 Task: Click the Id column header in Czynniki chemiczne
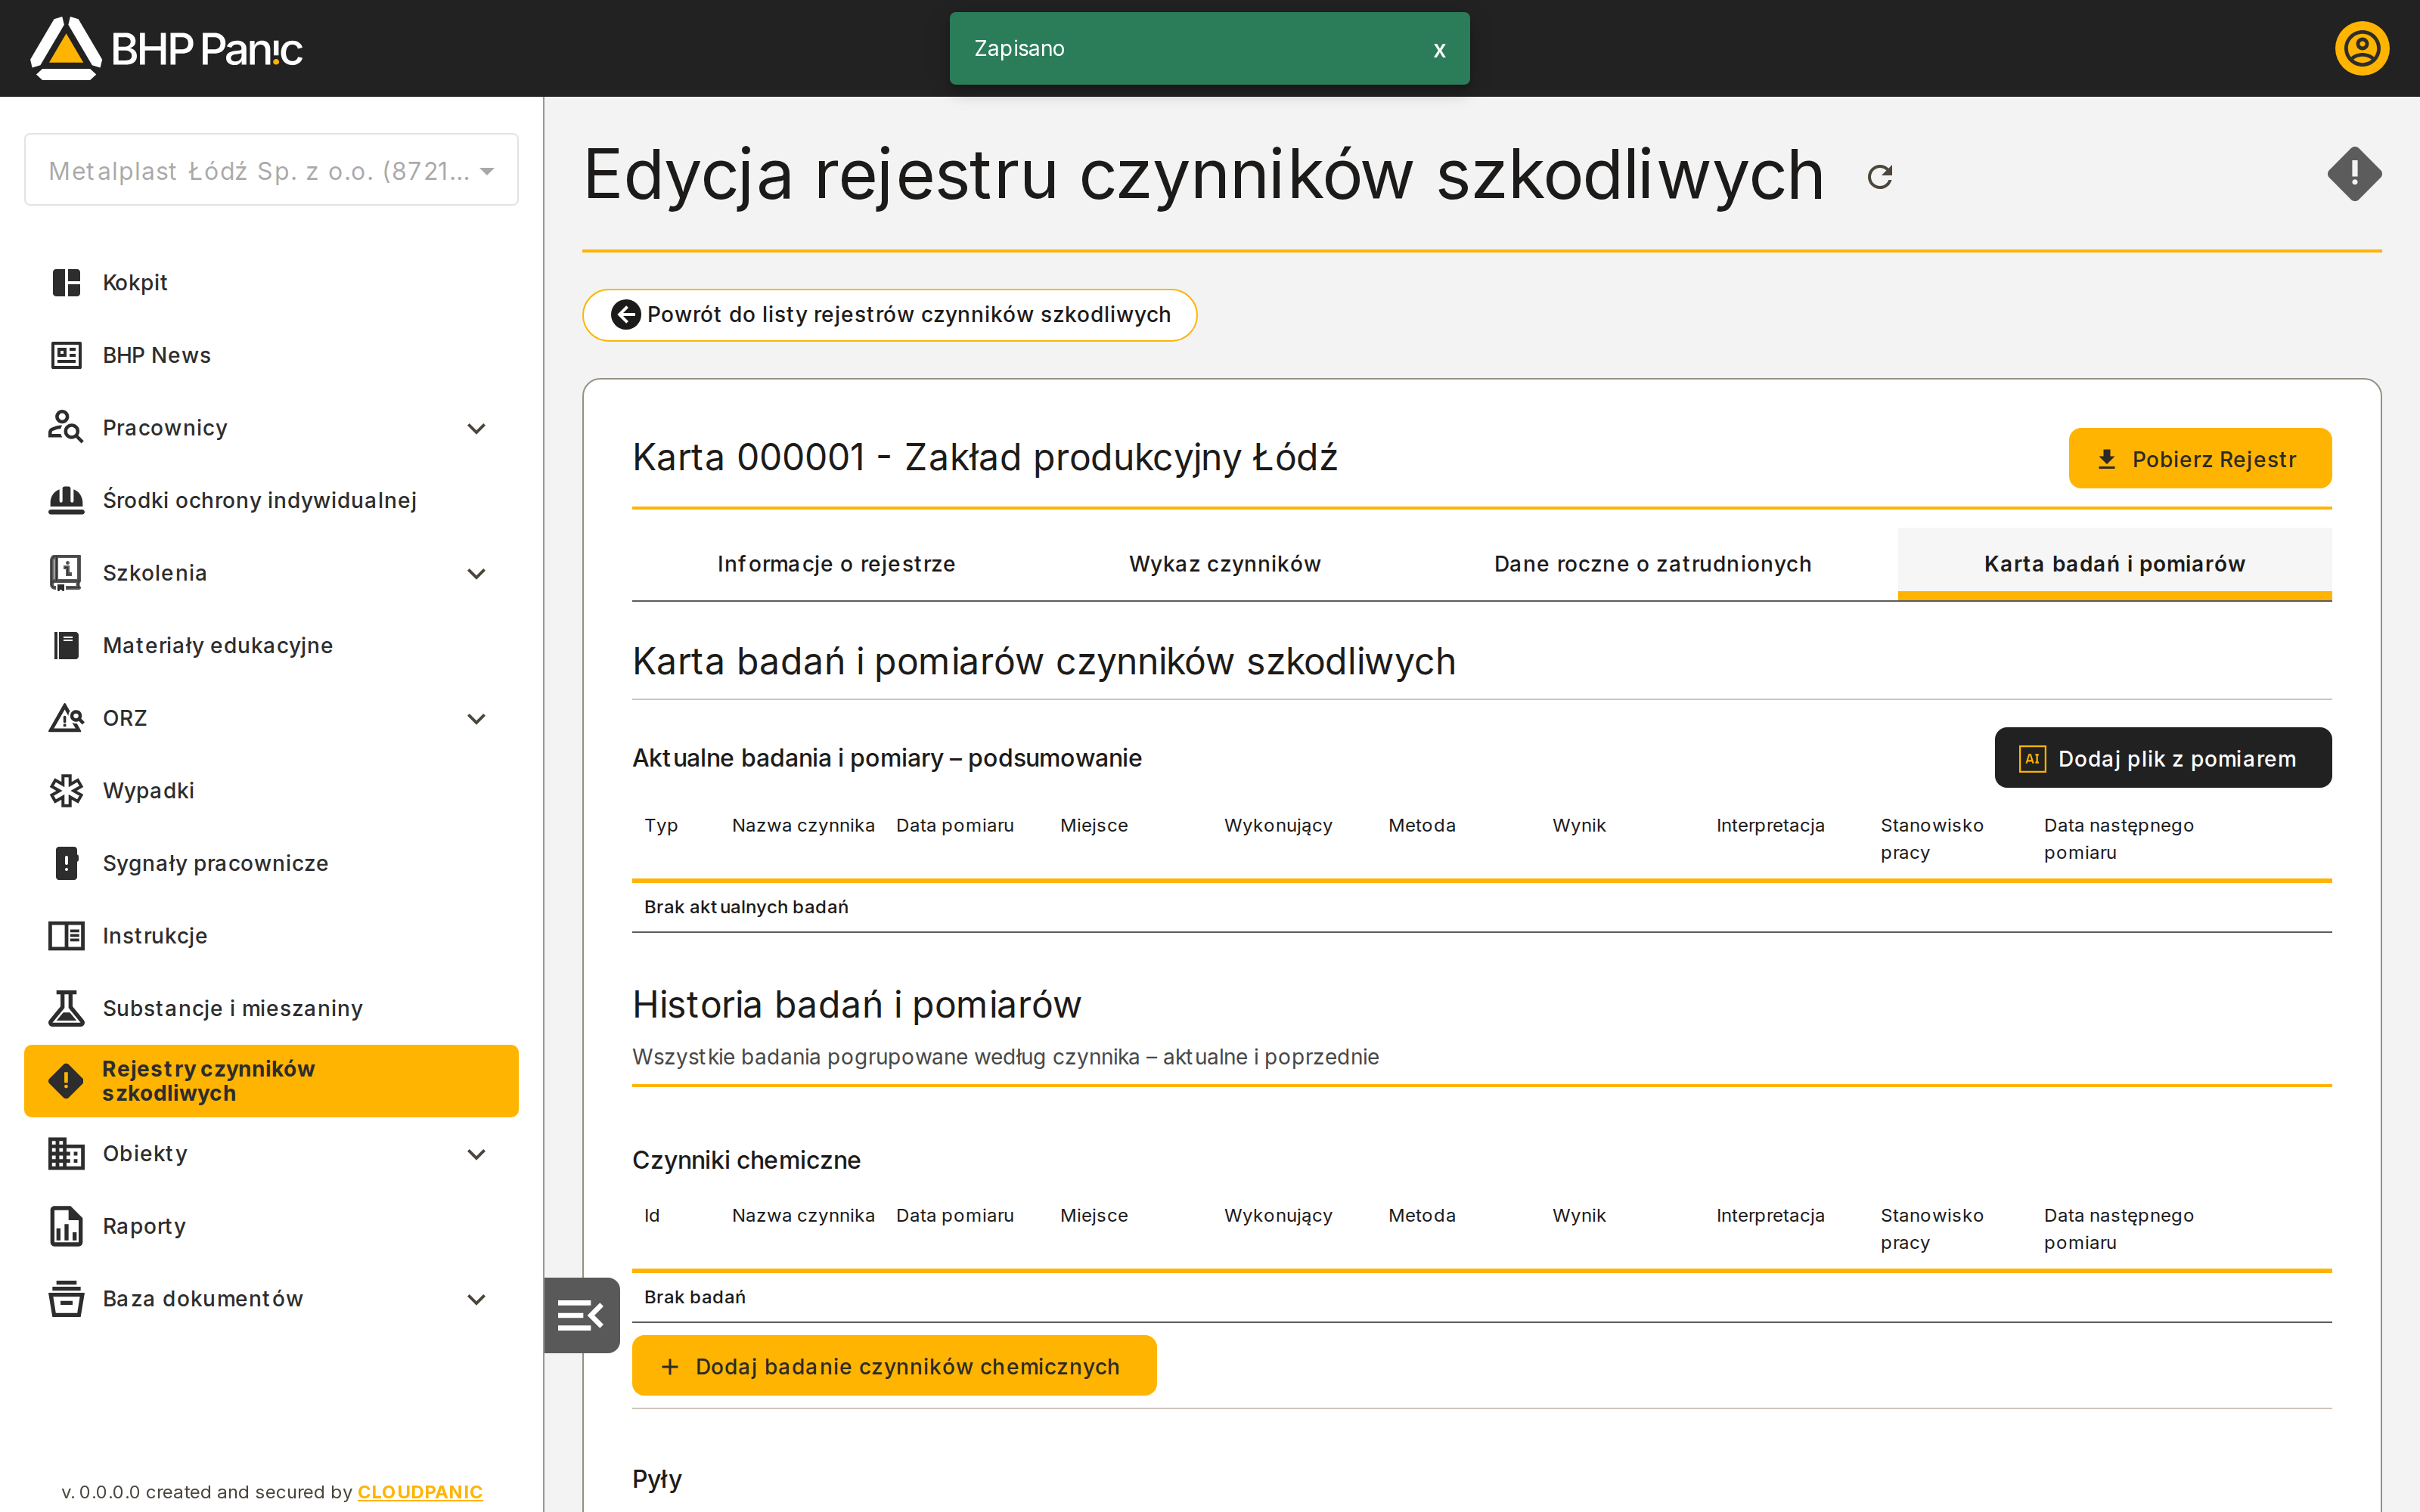(652, 1215)
